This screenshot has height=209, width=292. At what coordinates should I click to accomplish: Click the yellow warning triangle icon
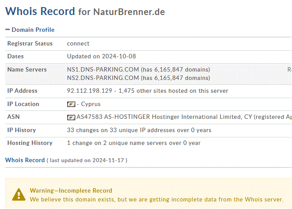[19, 194]
